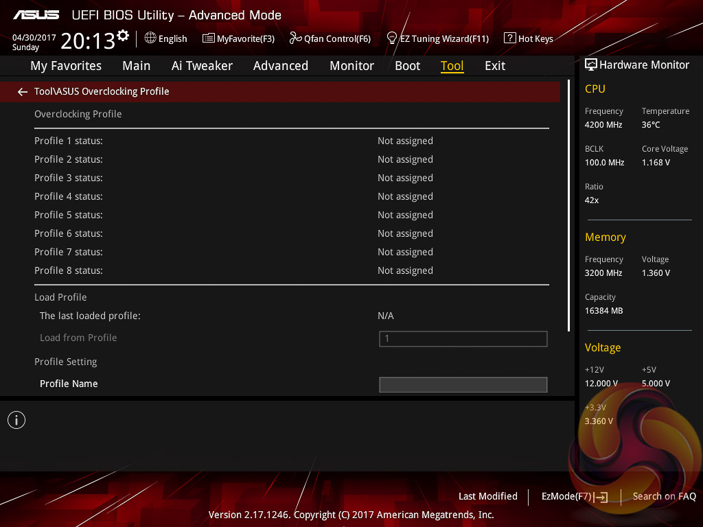Click Memory voltage value 1.360 V
The width and height of the screenshot is (703, 527).
tap(656, 273)
